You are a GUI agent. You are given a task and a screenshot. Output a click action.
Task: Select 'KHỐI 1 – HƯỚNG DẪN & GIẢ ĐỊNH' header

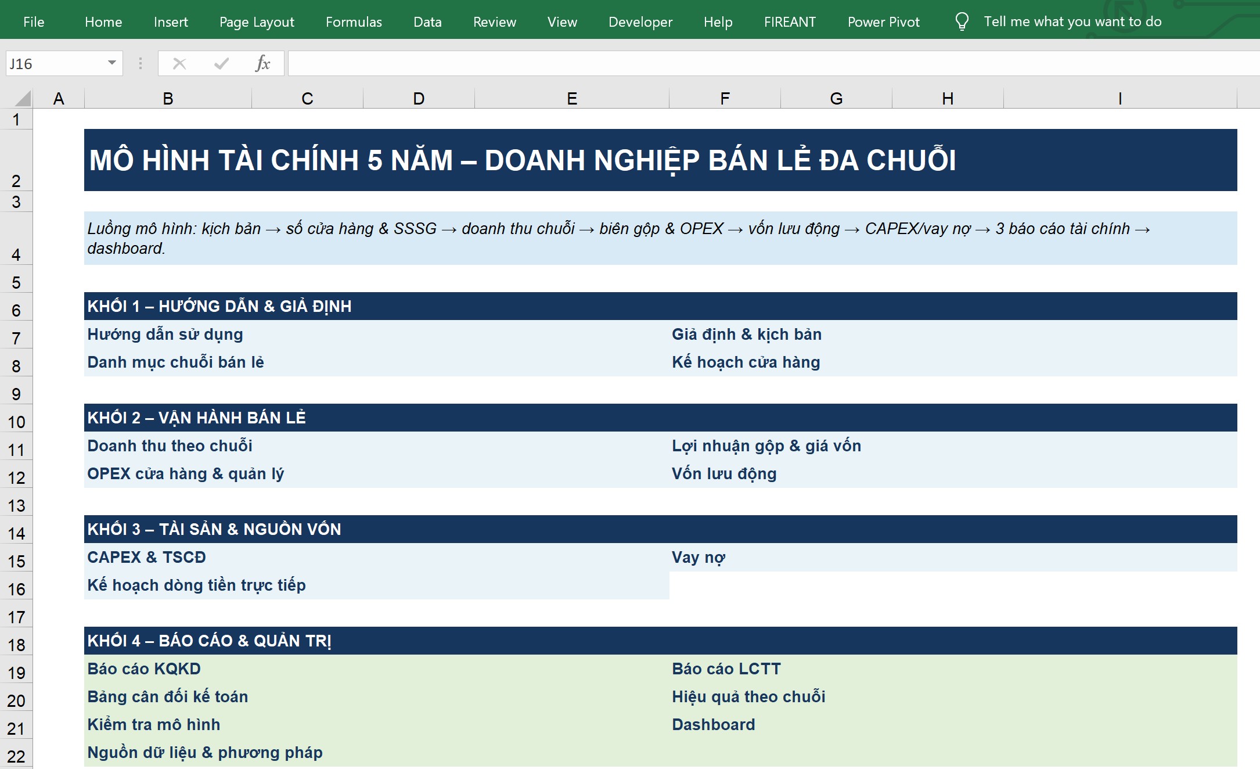point(661,306)
